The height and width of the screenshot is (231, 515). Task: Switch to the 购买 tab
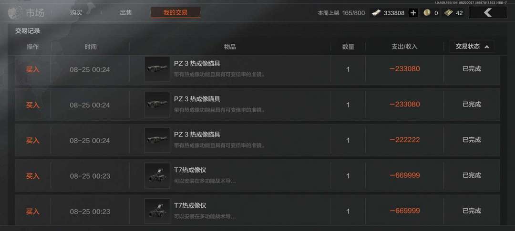point(76,13)
